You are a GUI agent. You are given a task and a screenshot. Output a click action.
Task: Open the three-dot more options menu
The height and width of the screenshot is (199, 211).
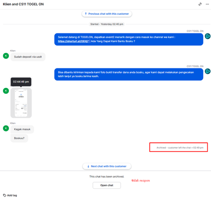[207, 4]
